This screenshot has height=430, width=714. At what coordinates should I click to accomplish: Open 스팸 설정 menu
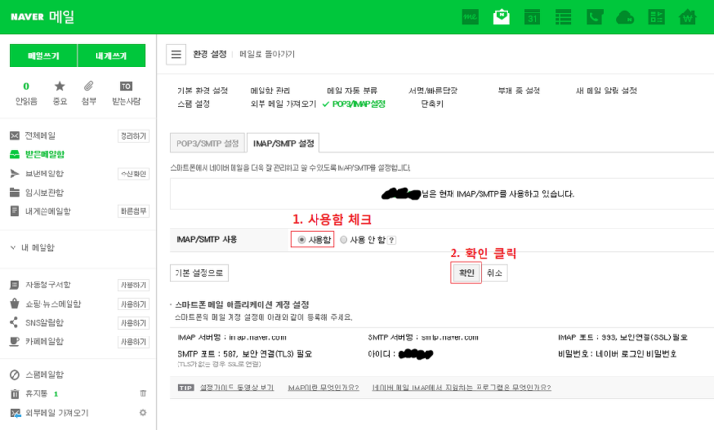click(x=194, y=104)
